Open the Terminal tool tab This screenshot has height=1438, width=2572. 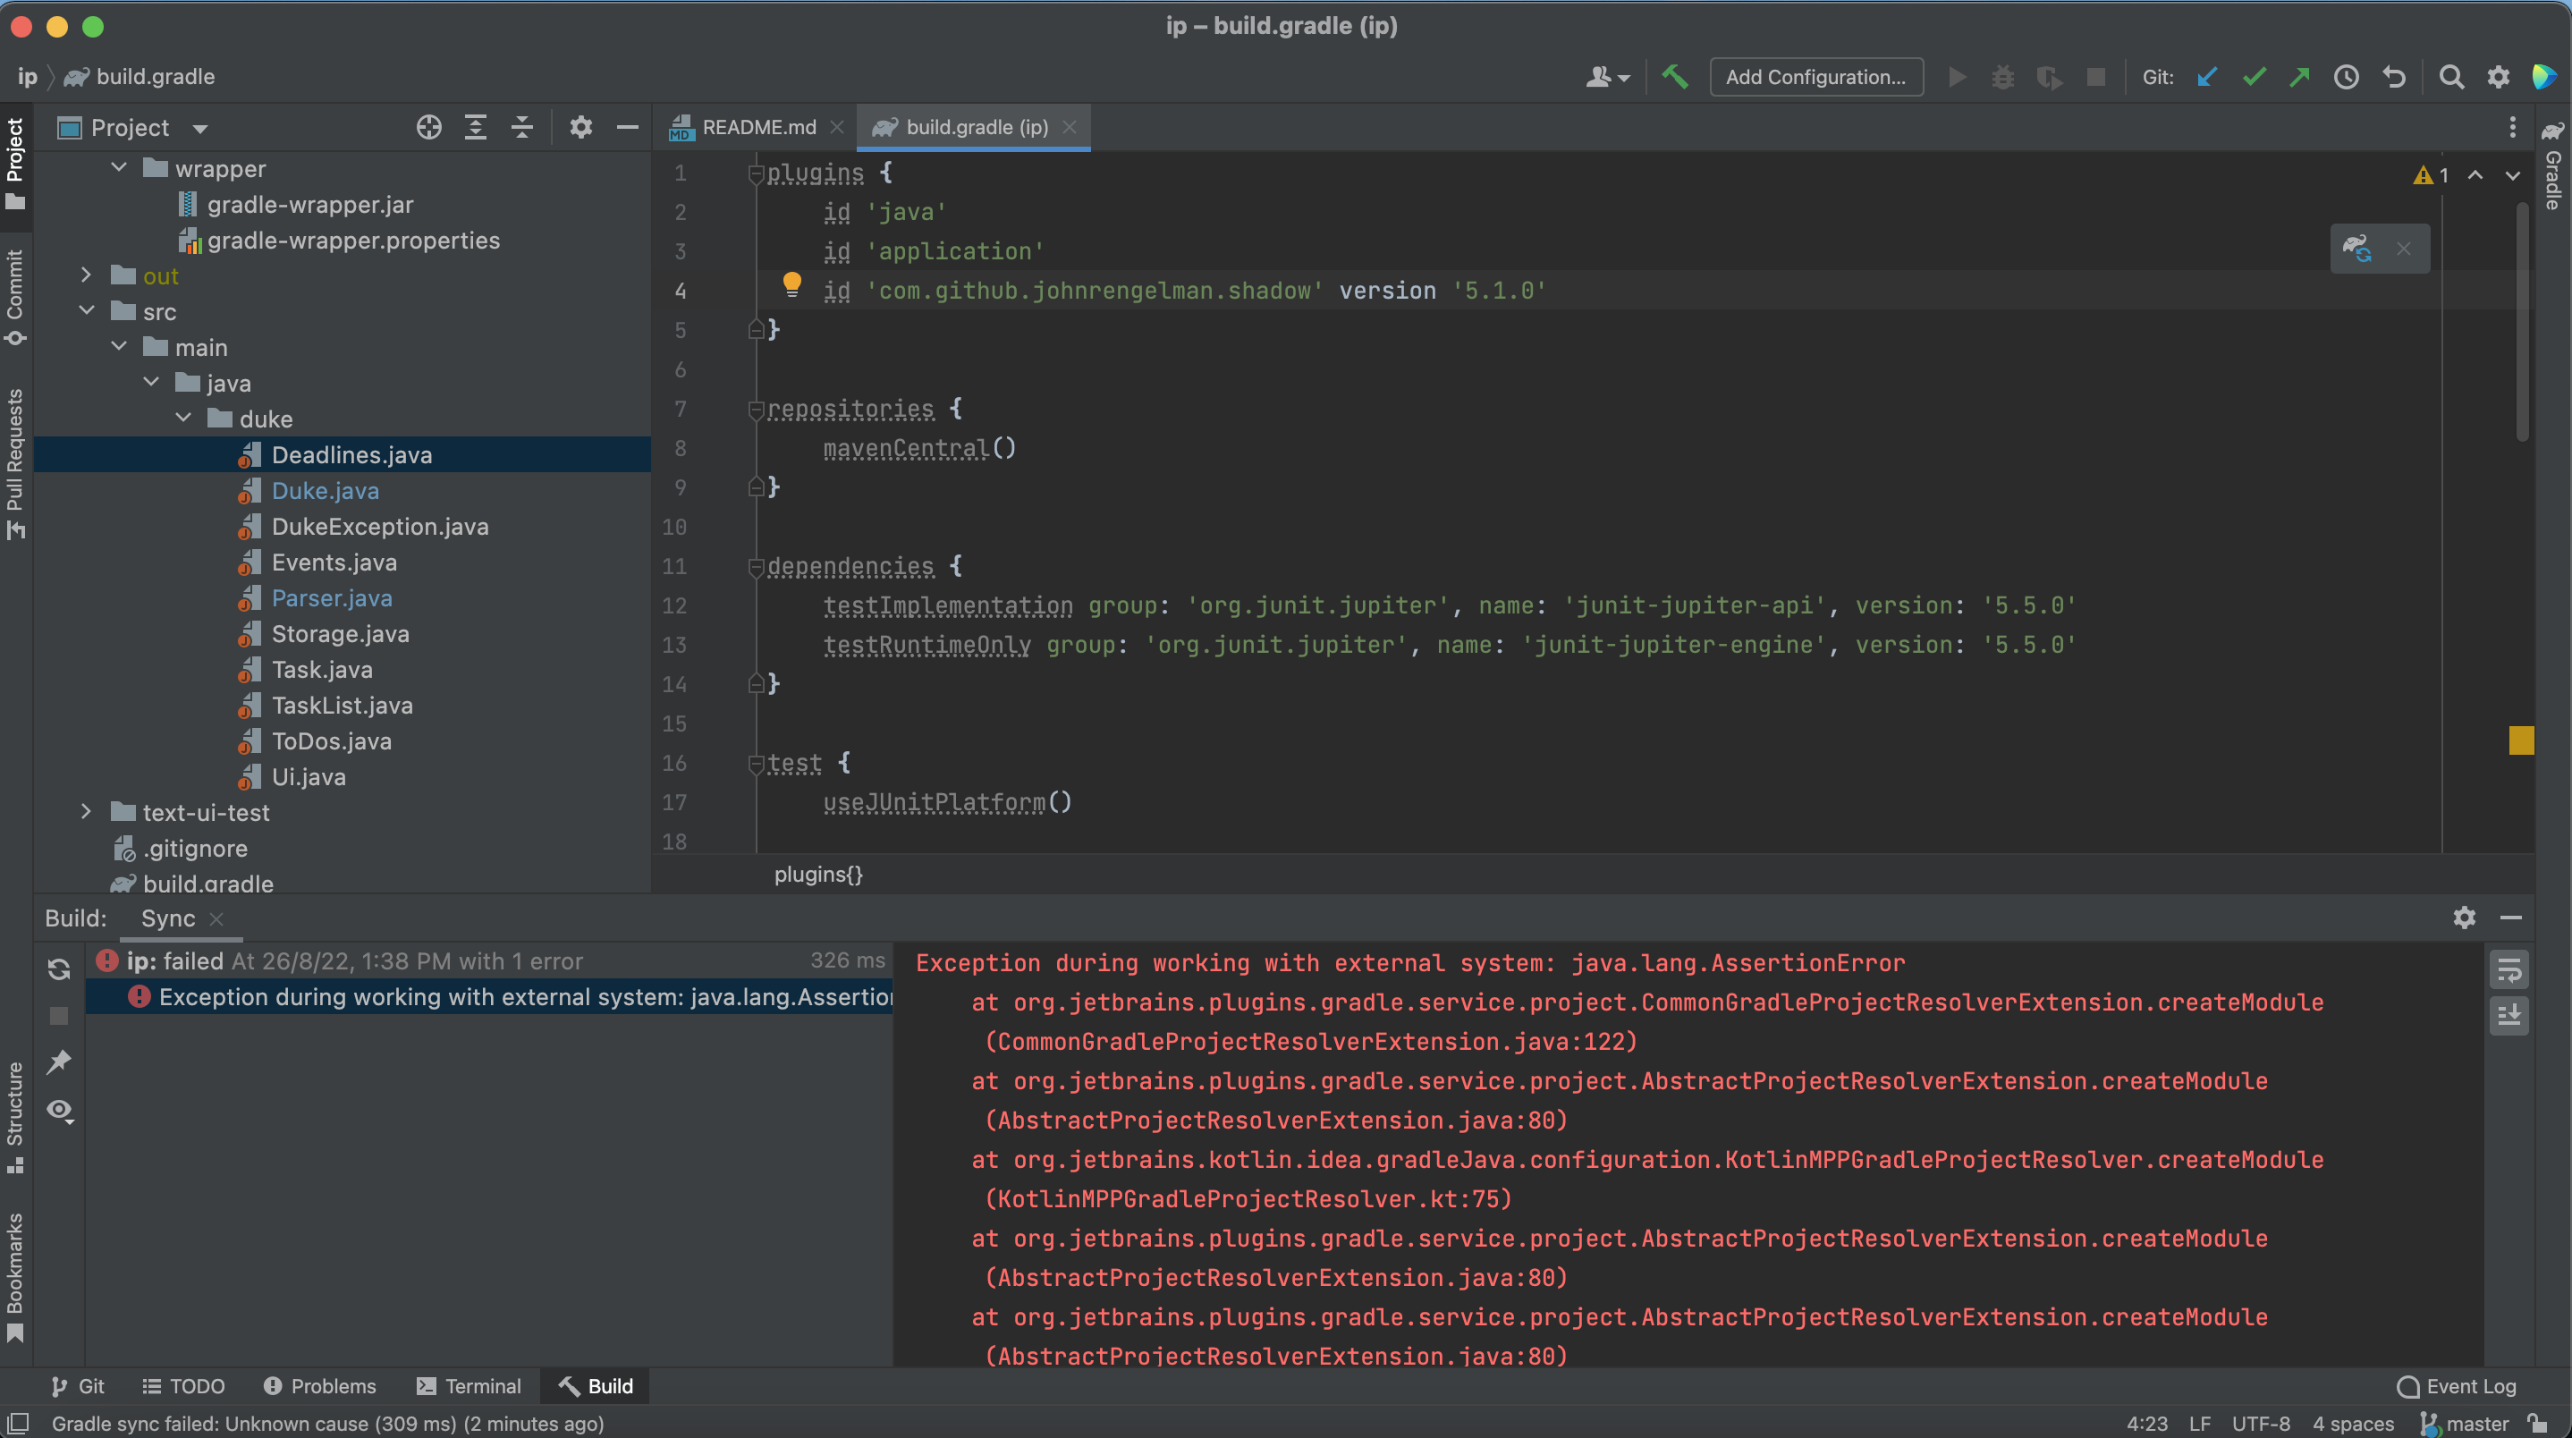click(469, 1385)
